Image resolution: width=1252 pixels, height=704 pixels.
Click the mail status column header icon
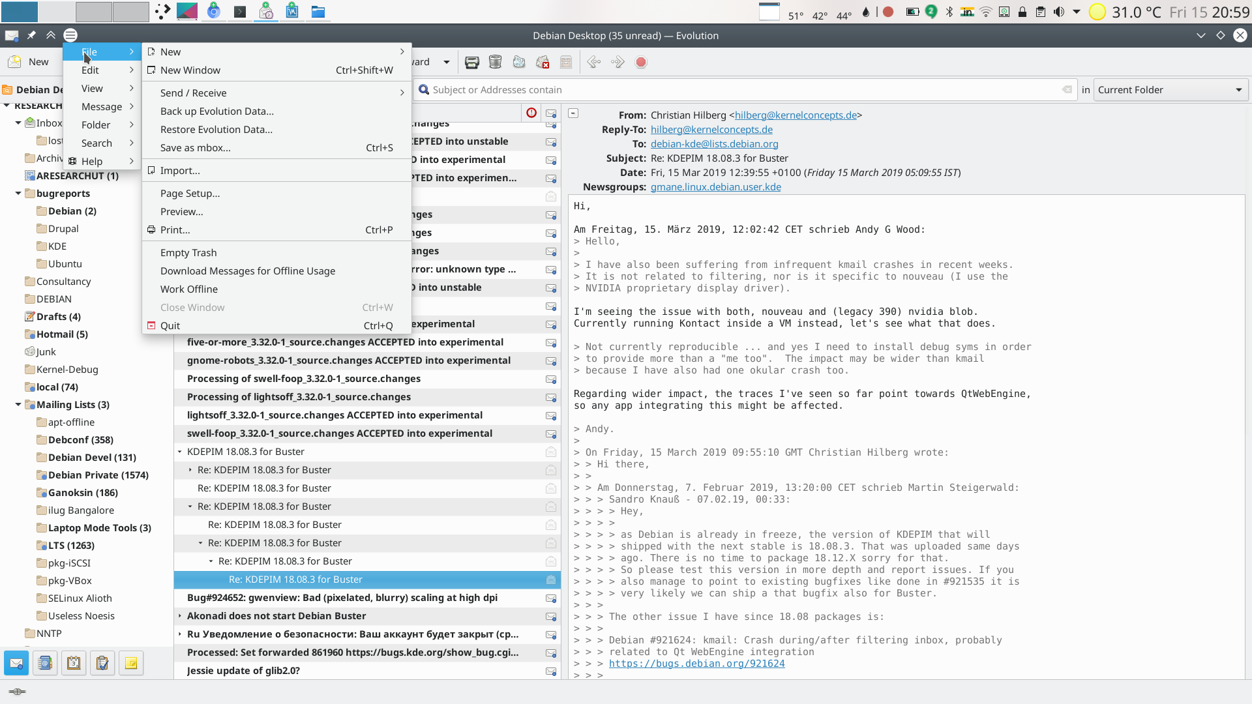551,113
